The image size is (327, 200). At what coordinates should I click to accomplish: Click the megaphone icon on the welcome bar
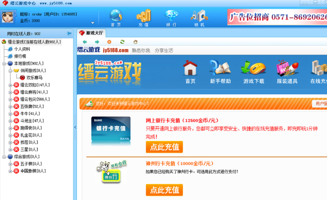coord(89,104)
